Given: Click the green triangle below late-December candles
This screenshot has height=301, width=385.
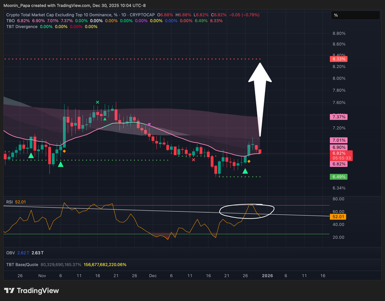Looking at the screenshot, I should point(245,171).
